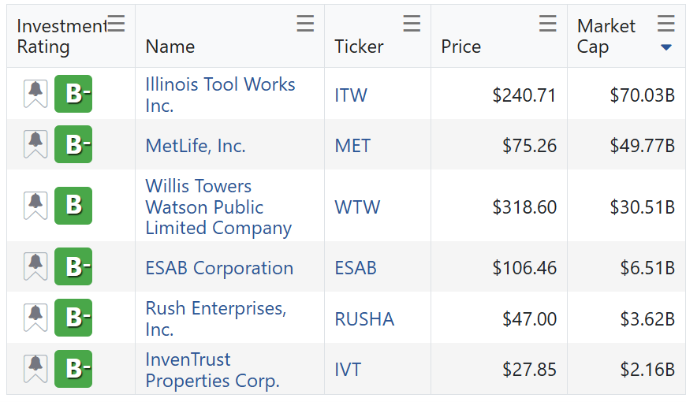686x402 pixels.
Task: Open the Name column hamburger menu
Action: pos(305,24)
